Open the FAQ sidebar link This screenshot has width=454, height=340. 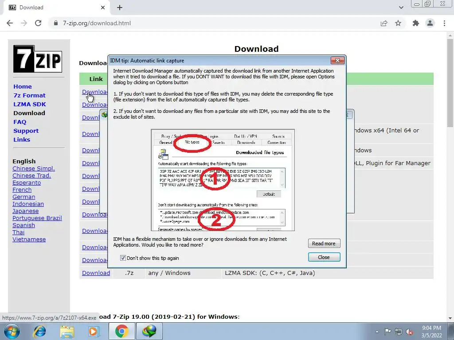tap(20, 122)
